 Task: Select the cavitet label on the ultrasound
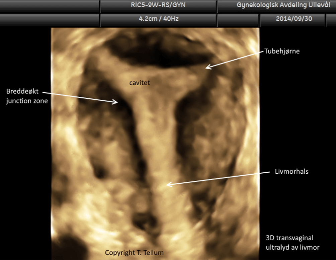(140, 83)
